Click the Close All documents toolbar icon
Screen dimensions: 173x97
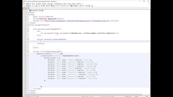(x=35, y=6)
